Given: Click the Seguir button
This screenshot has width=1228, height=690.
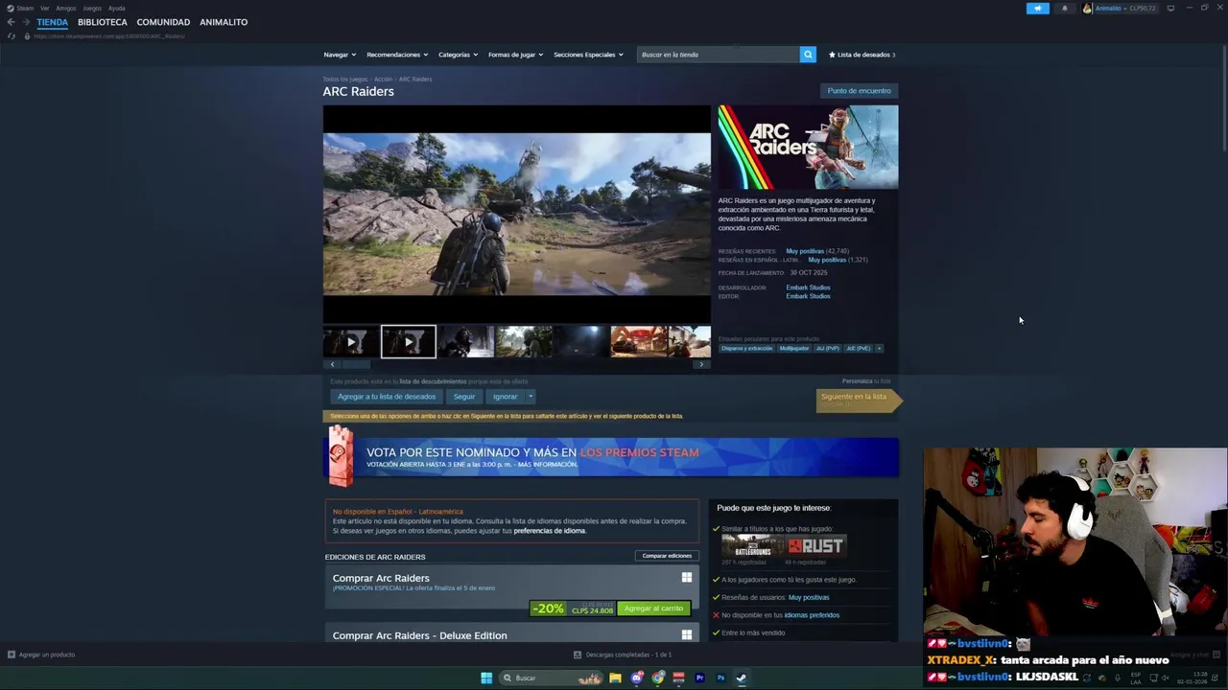Looking at the screenshot, I should pyautogui.click(x=464, y=397).
